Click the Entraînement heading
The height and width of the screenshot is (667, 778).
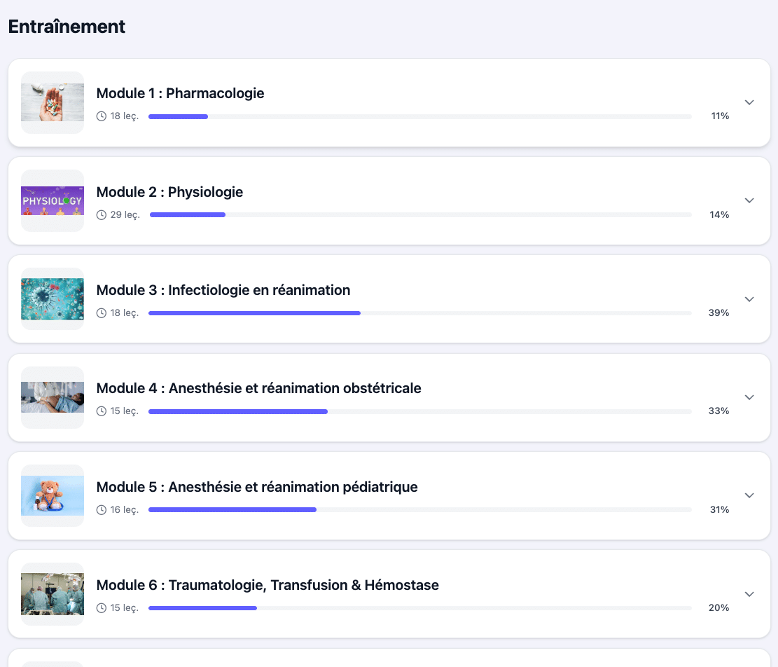point(67,27)
